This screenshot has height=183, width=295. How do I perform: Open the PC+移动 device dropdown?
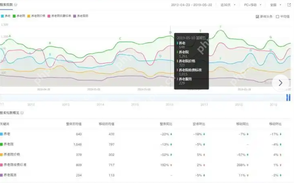252,5
